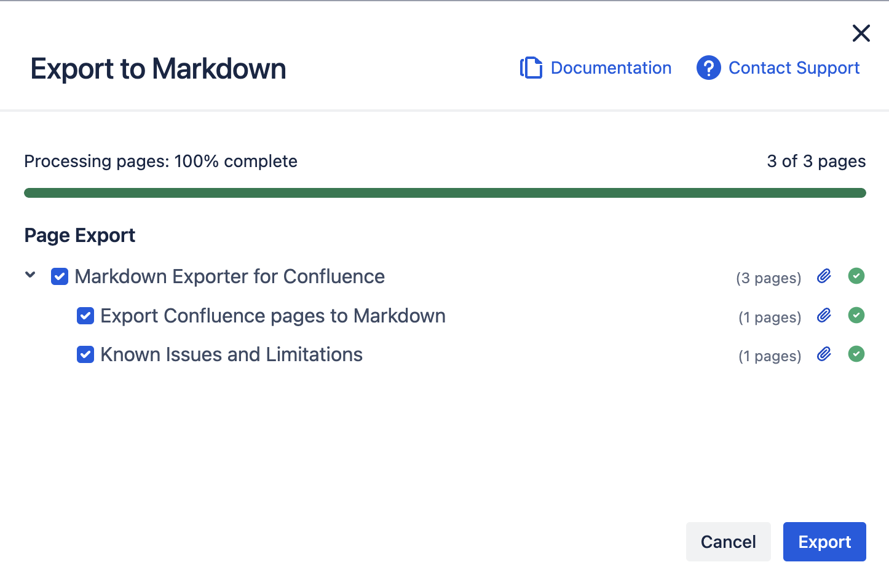Viewport: 889px width, 570px height.
Task: Open Contact Support
Action: coord(794,68)
